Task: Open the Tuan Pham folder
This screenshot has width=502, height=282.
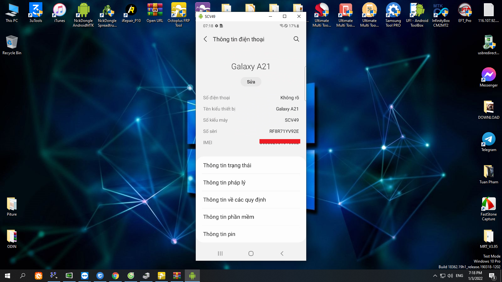Action: [x=489, y=174]
